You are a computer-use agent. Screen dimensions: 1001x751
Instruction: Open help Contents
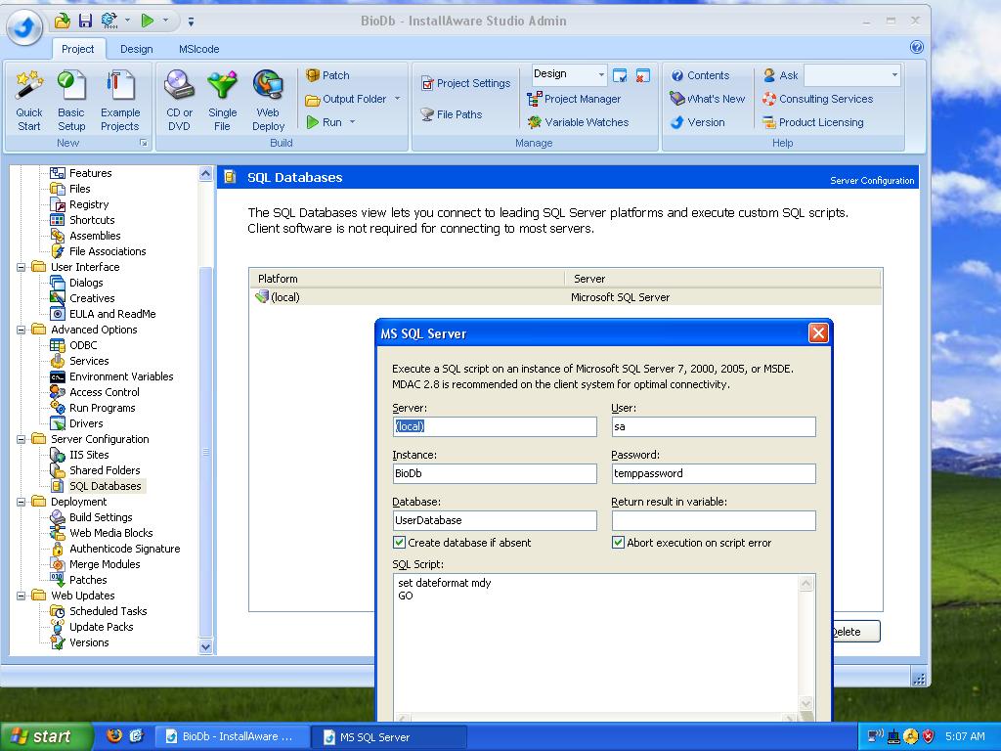coord(700,75)
